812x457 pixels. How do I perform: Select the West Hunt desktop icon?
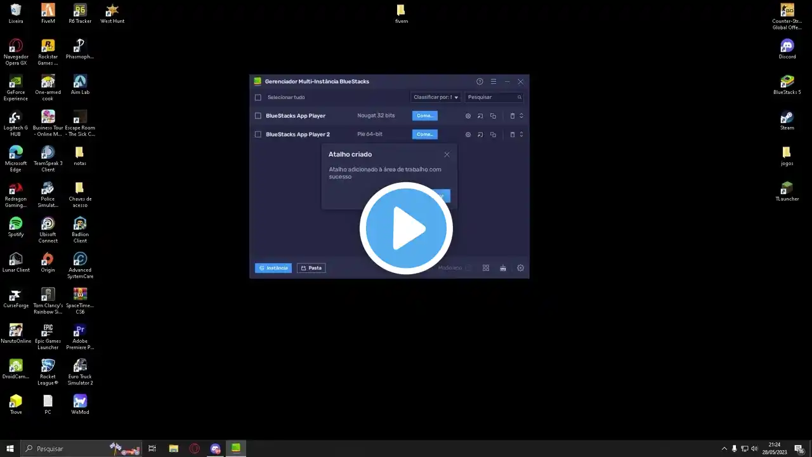(112, 13)
